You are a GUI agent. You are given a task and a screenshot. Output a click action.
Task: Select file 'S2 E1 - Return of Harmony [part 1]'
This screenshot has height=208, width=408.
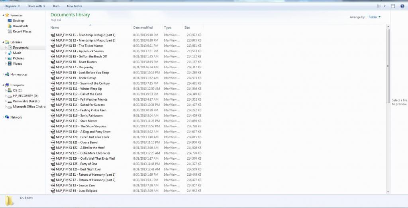click(x=86, y=174)
